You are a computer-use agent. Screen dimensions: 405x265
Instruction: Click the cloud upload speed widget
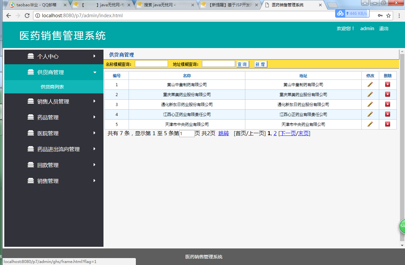(x=352, y=14)
